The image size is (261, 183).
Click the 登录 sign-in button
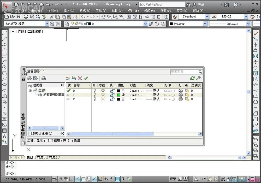pos(199,5)
